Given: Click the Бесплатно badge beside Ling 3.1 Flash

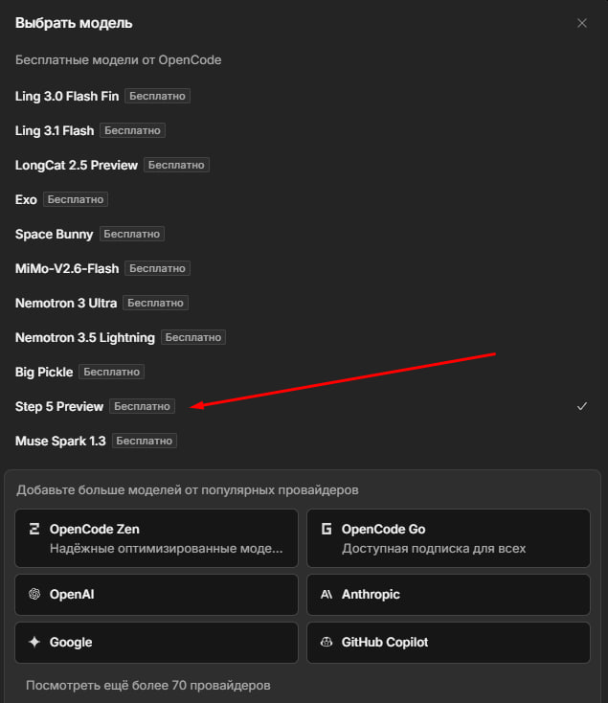Looking at the screenshot, I should [133, 130].
